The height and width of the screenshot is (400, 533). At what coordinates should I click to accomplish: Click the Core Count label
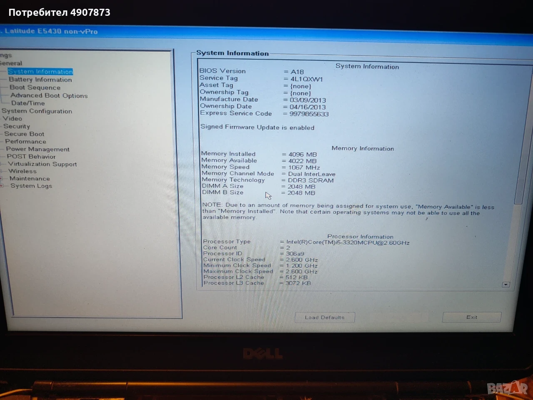click(220, 247)
